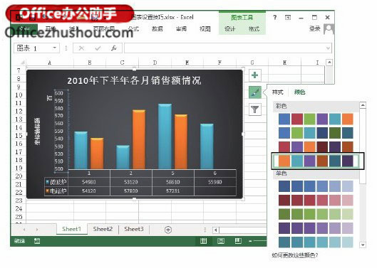Click the tallest blue bar in chart
377x268 pixels.
tap(165, 136)
